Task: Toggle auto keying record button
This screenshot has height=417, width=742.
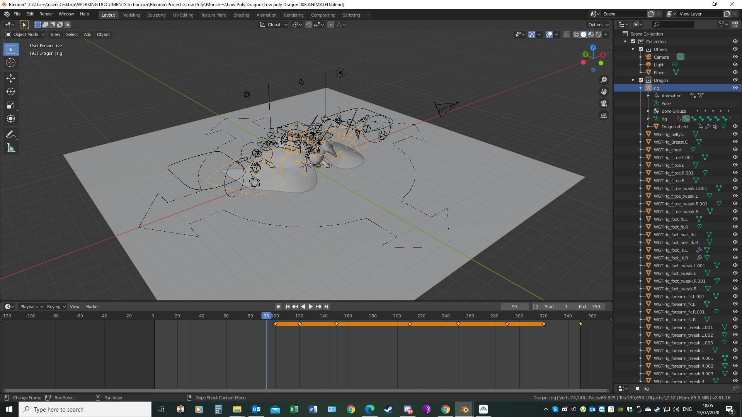Action: point(278,307)
